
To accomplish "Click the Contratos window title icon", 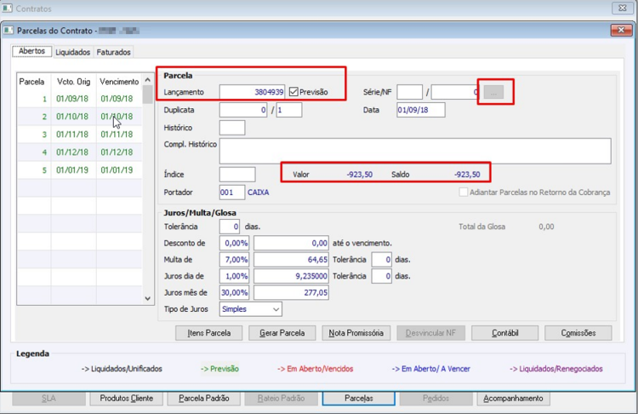I will 7,9.
